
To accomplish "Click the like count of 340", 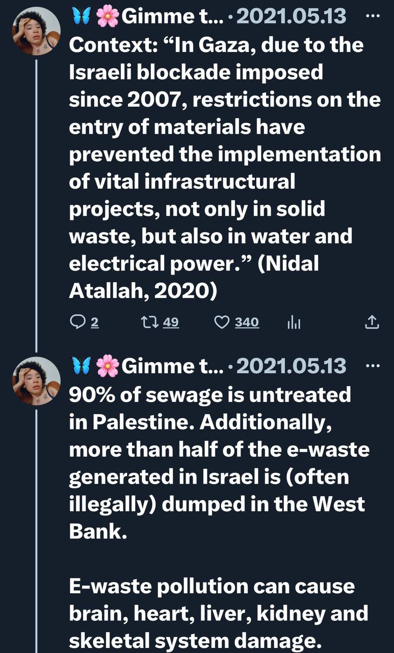I will pos(247,322).
